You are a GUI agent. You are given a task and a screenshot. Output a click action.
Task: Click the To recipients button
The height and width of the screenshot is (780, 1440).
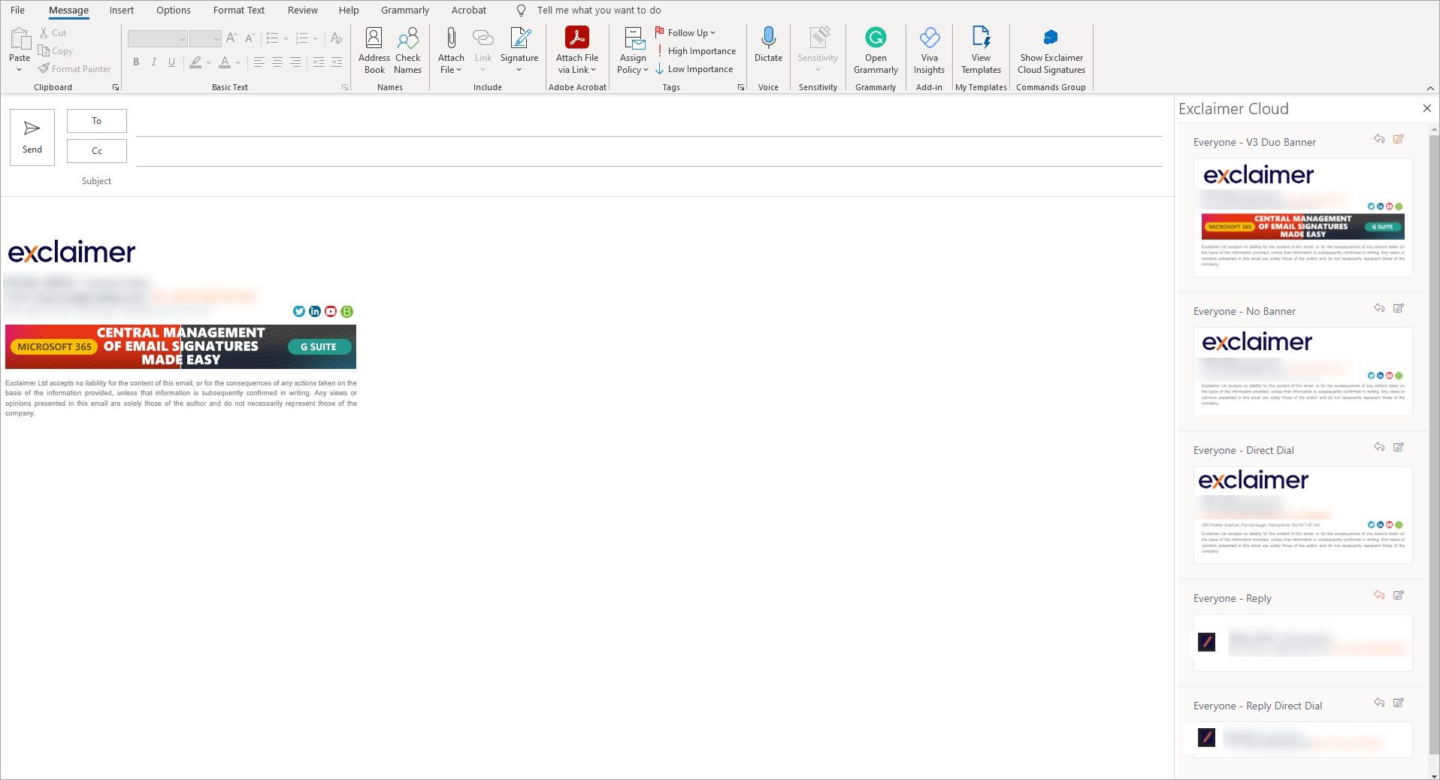(x=96, y=121)
